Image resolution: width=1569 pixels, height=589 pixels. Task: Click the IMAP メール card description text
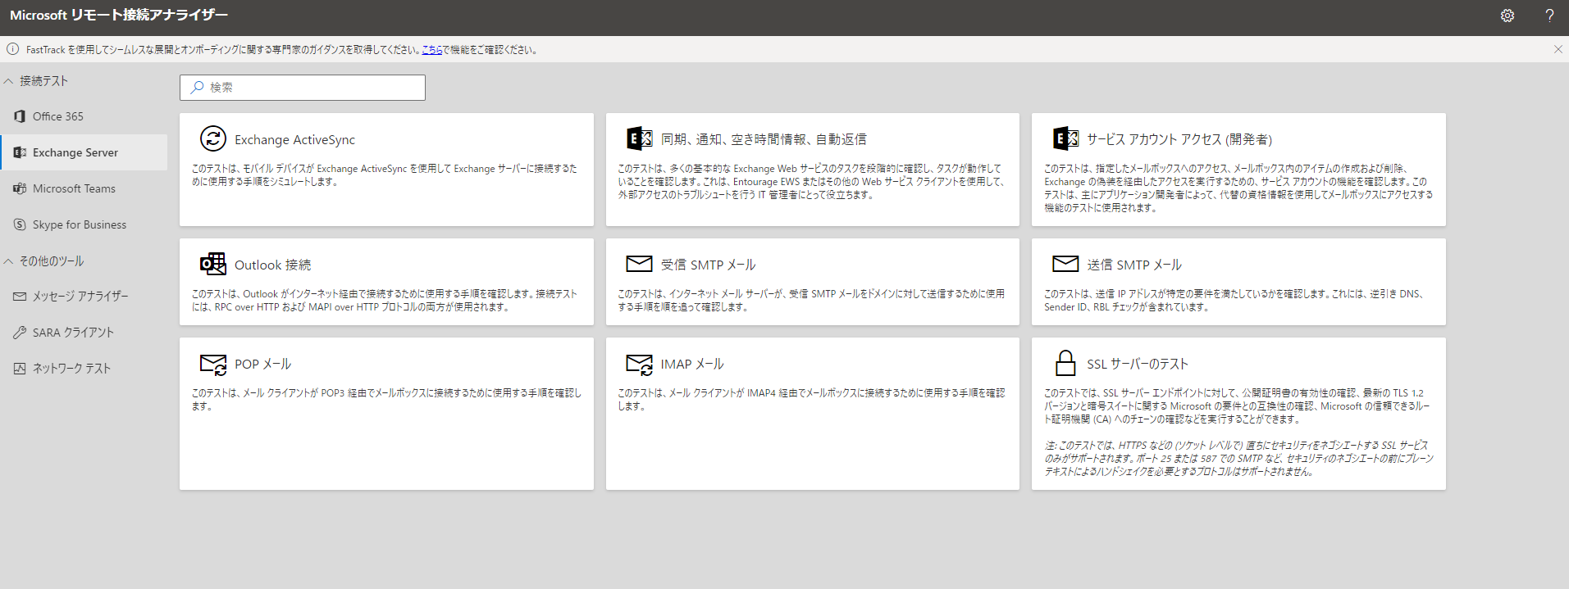click(x=811, y=400)
